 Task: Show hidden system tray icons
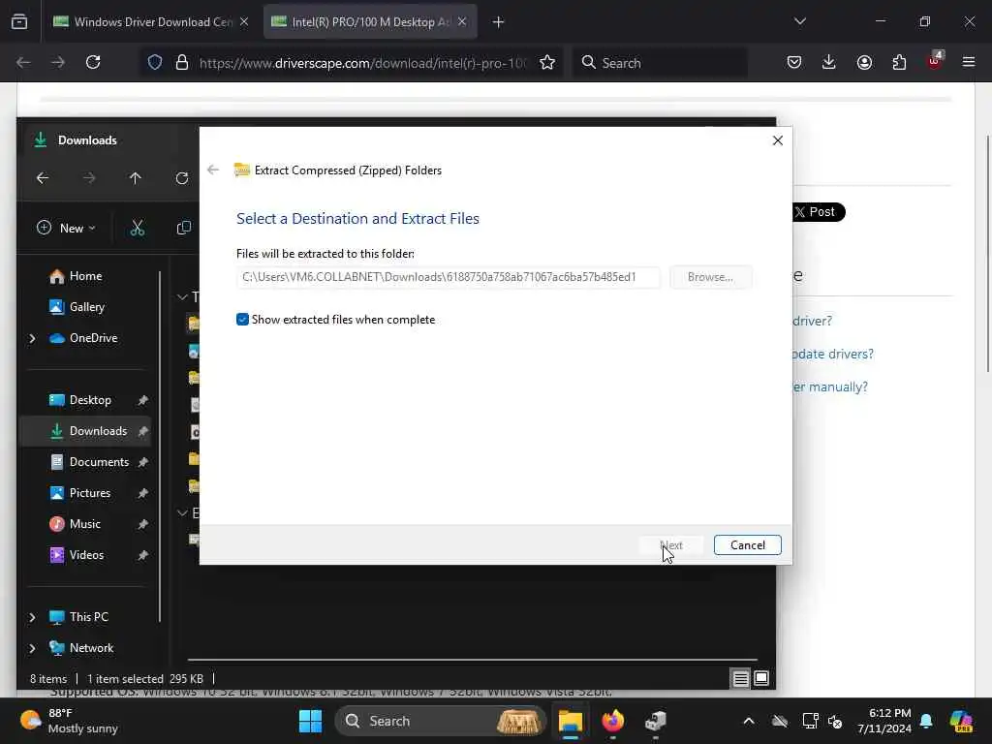coord(749,721)
